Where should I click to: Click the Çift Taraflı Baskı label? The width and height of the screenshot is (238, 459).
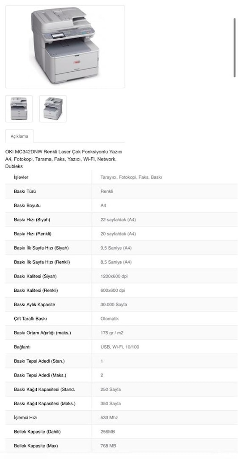[x=30, y=319]
